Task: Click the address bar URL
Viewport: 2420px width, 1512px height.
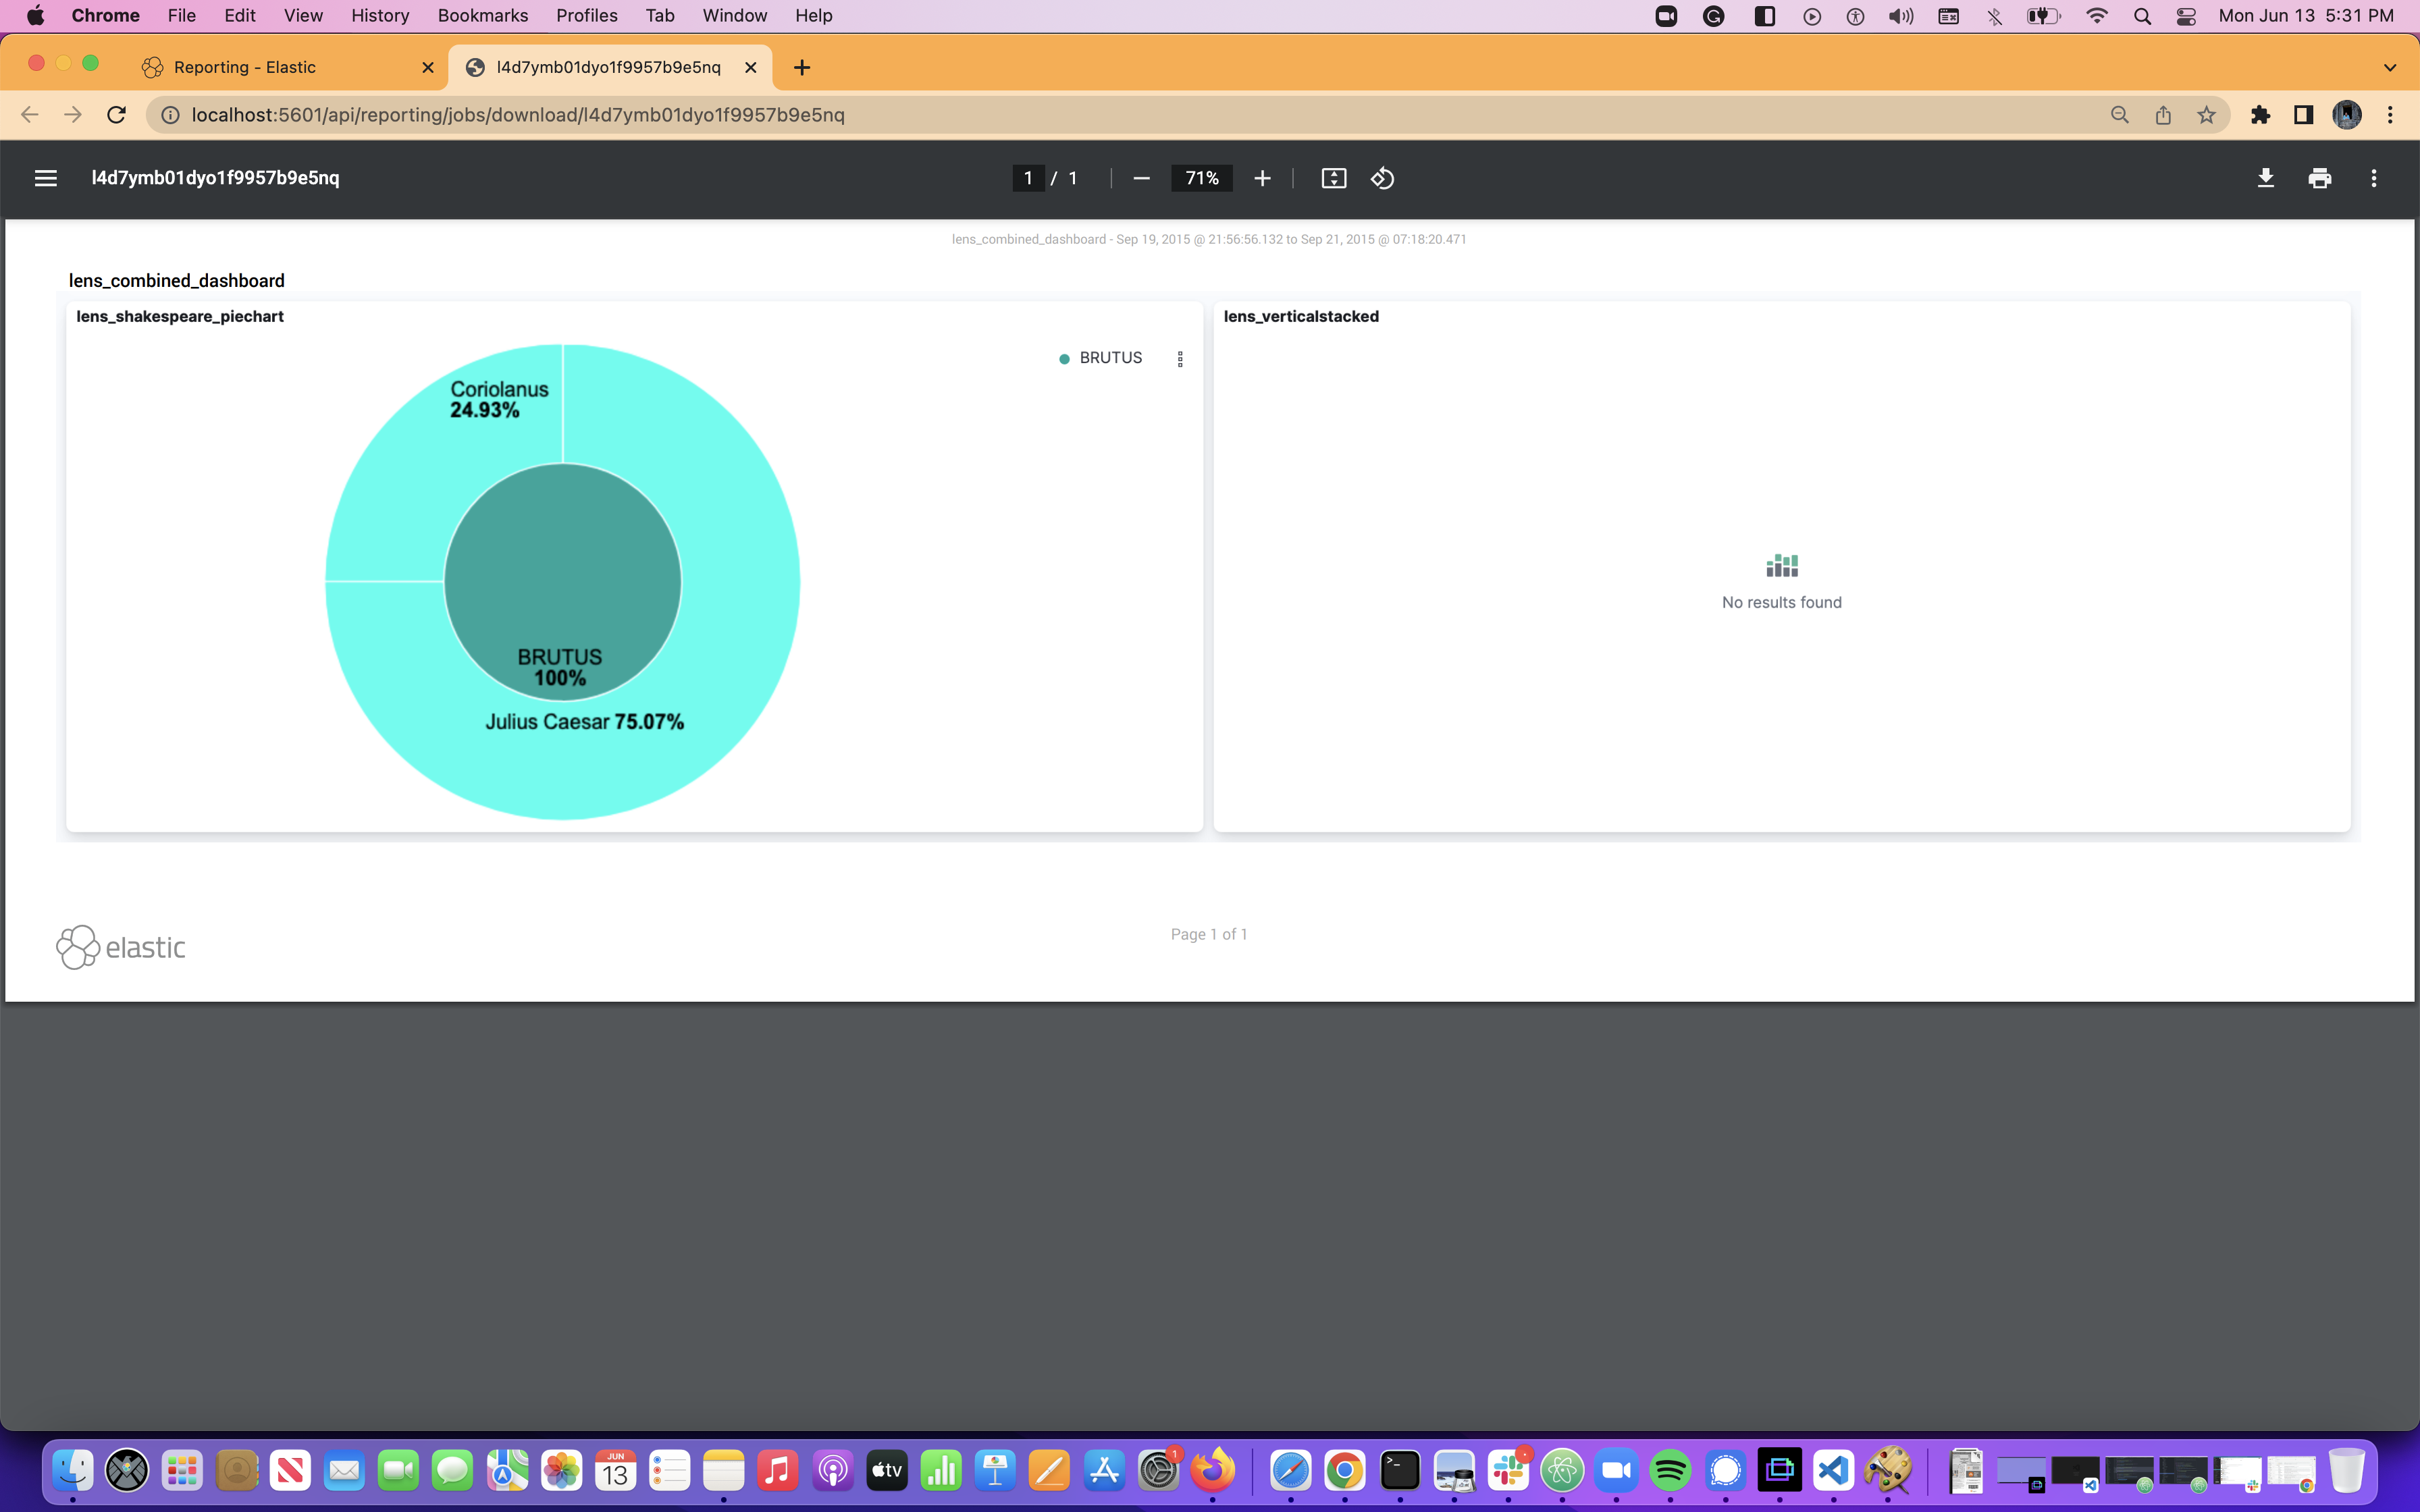Action: [518, 115]
